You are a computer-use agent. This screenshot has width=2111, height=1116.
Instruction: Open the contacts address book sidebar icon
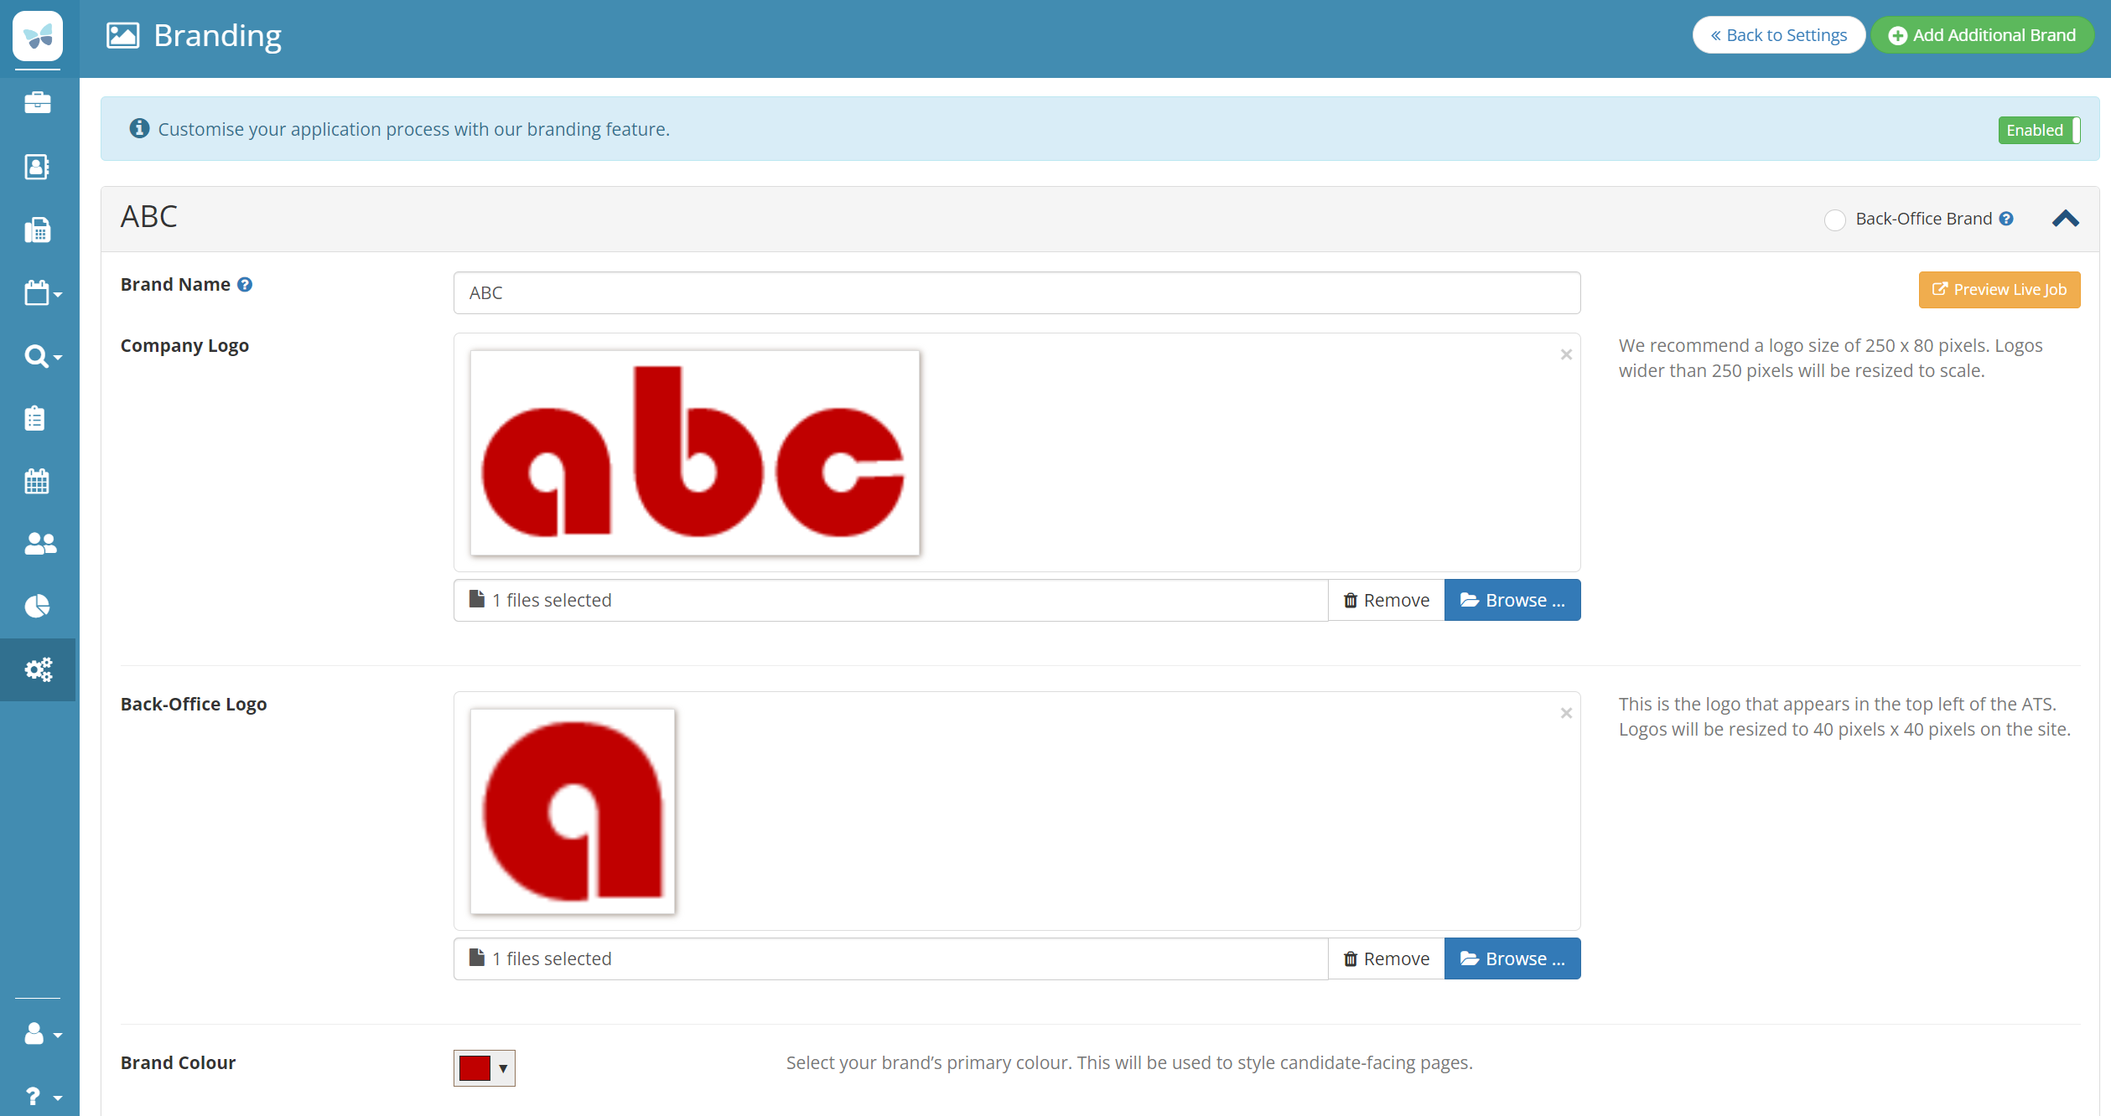[x=37, y=167]
